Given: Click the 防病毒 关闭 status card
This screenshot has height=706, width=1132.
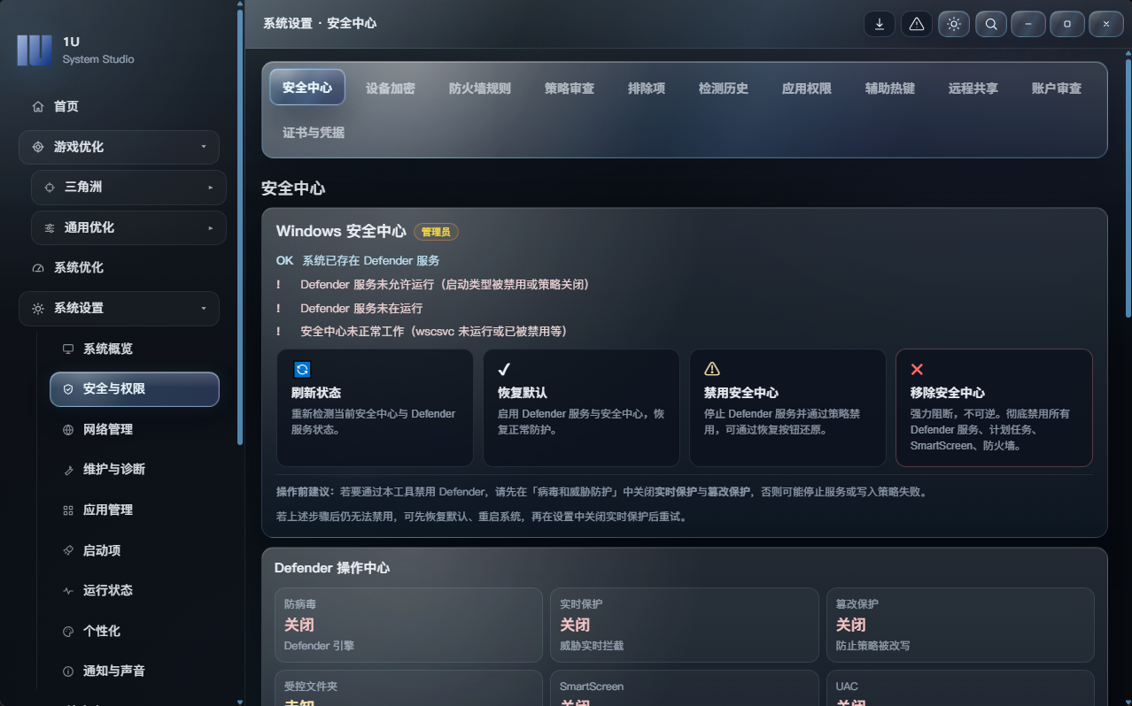Looking at the screenshot, I should 408,625.
